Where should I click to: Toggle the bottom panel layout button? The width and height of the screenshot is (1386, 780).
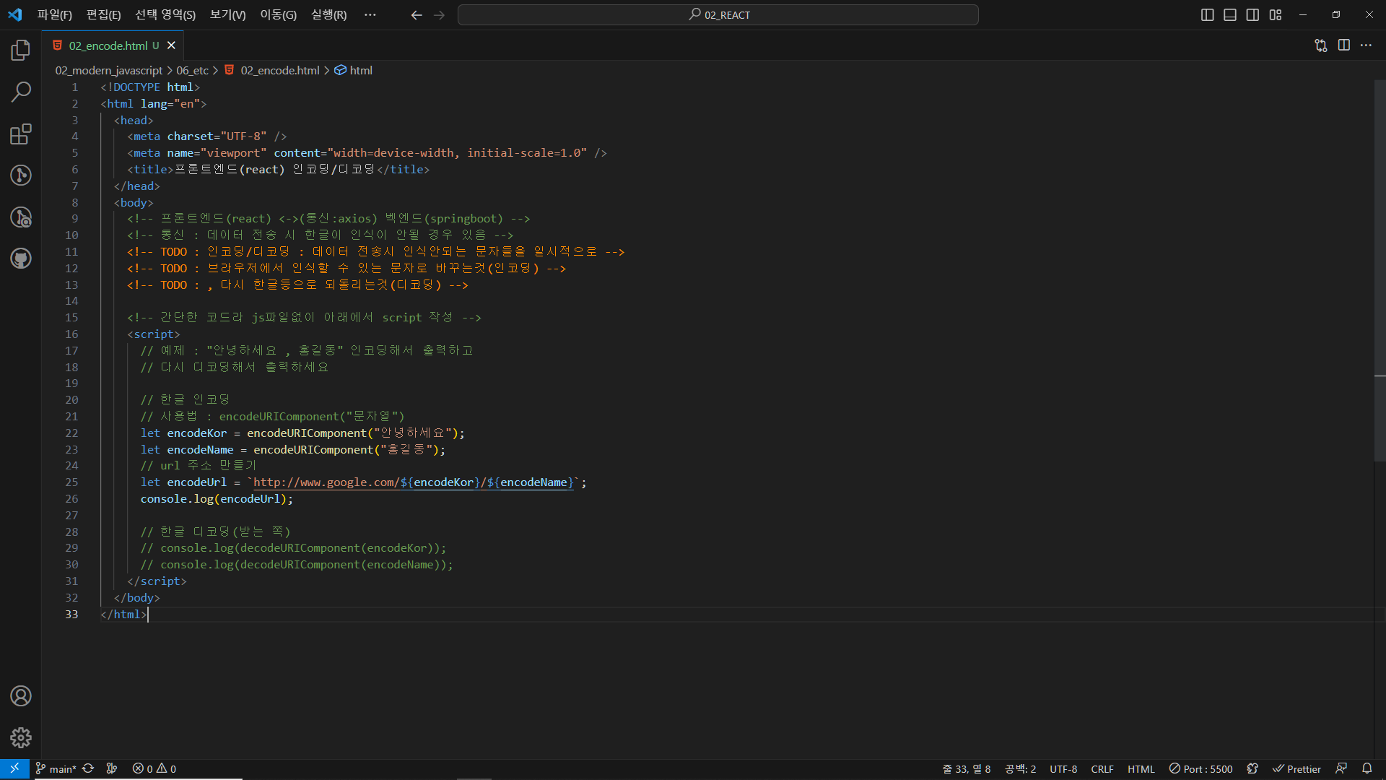[1230, 15]
